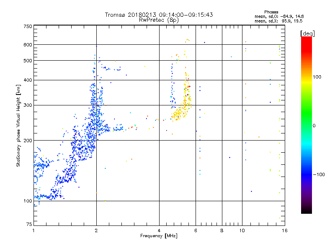
Task: Click the colorbar '100' tick label
Action: 317,77
